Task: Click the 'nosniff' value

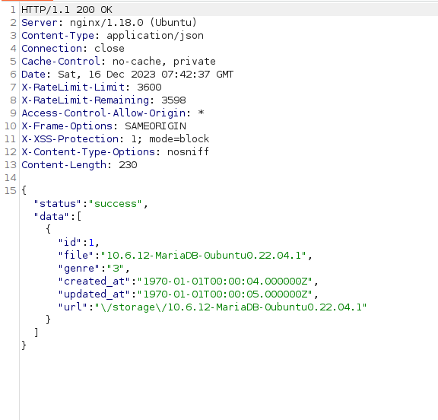Action: point(188,151)
